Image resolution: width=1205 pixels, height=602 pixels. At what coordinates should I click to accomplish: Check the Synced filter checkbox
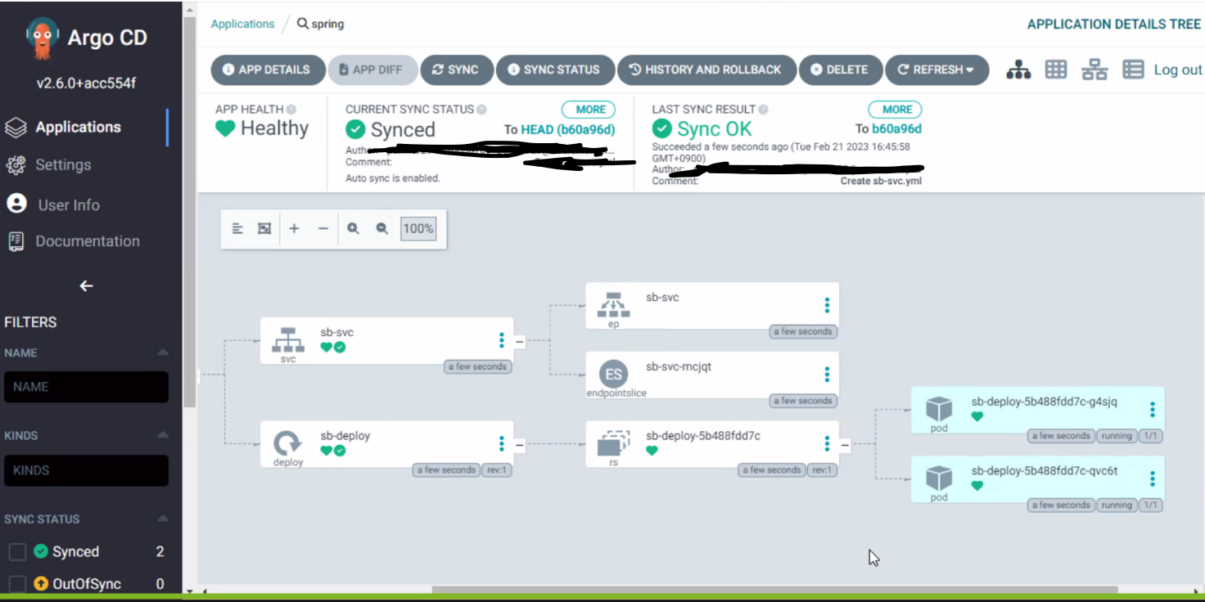[17, 552]
